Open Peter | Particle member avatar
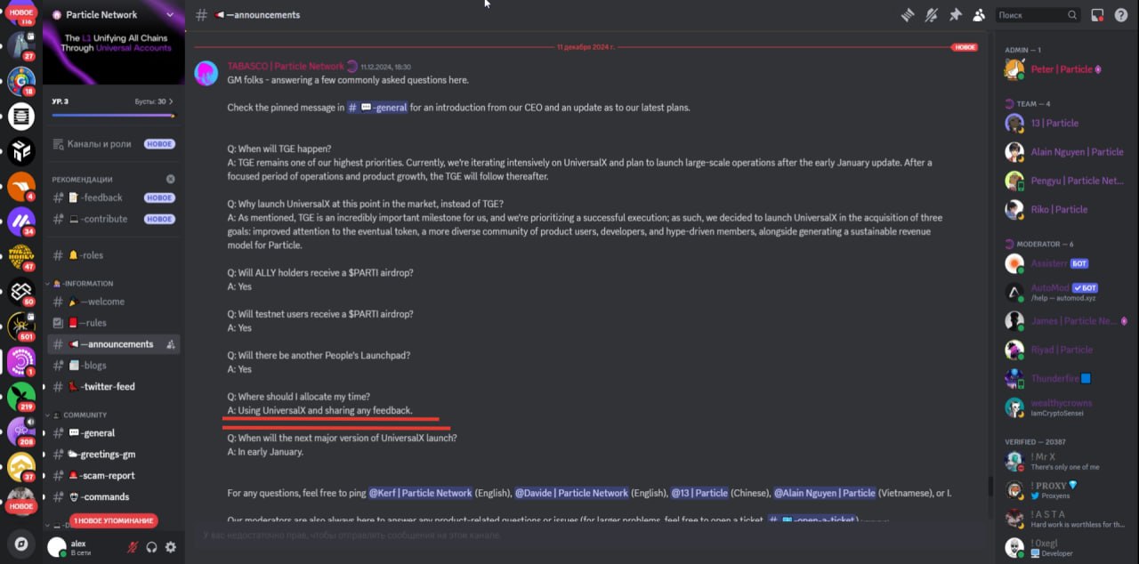Screen dimensions: 1139x564 click(x=1014, y=69)
